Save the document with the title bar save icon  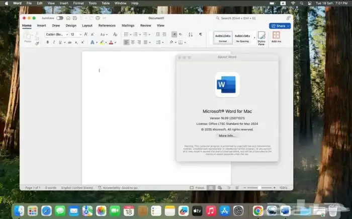coord(75,18)
